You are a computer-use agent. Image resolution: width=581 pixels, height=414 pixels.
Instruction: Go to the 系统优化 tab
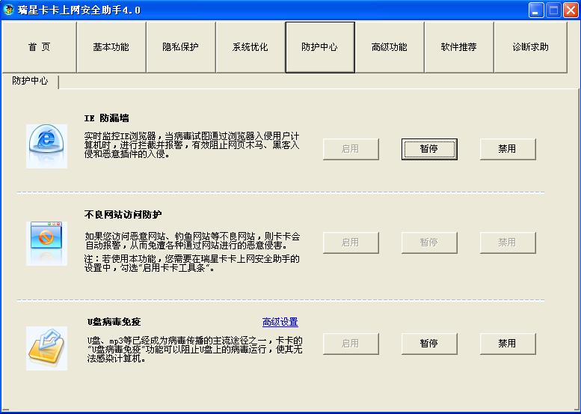tap(250, 47)
